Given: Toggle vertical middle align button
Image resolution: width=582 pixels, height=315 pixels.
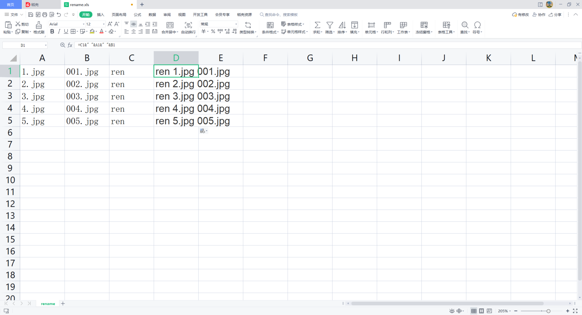Looking at the screenshot, I should coord(134,24).
